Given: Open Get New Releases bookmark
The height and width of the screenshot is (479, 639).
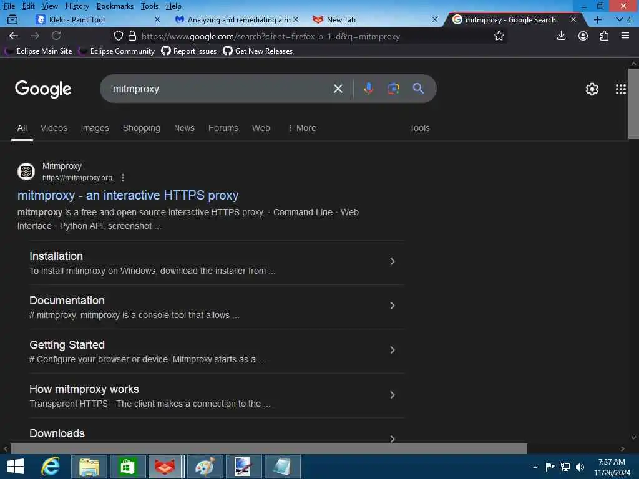Looking at the screenshot, I should pyautogui.click(x=258, y=51).
